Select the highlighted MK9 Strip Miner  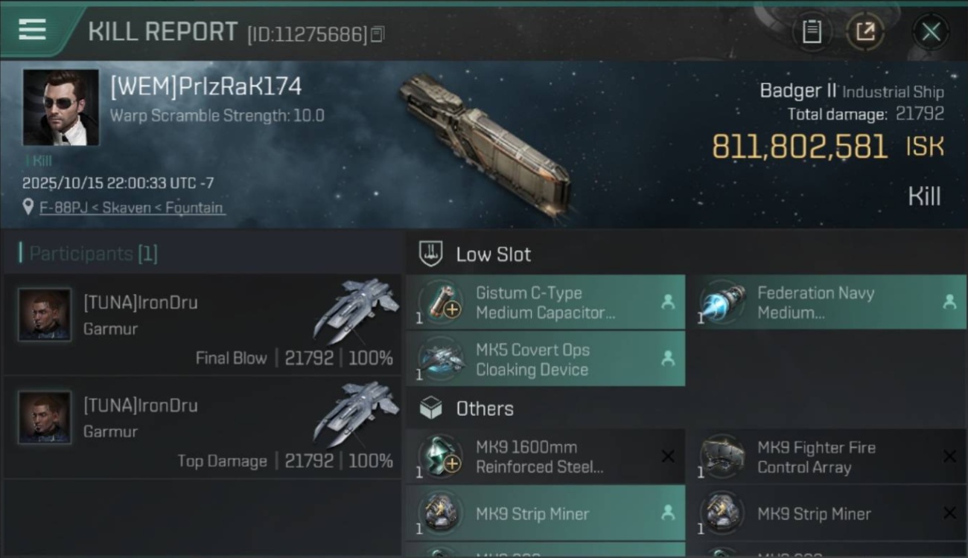546,513
